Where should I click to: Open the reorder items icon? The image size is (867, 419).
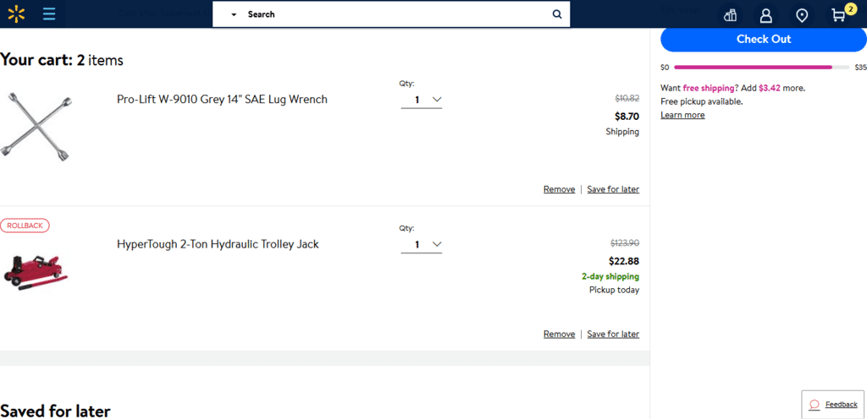(x=731, y=15)
